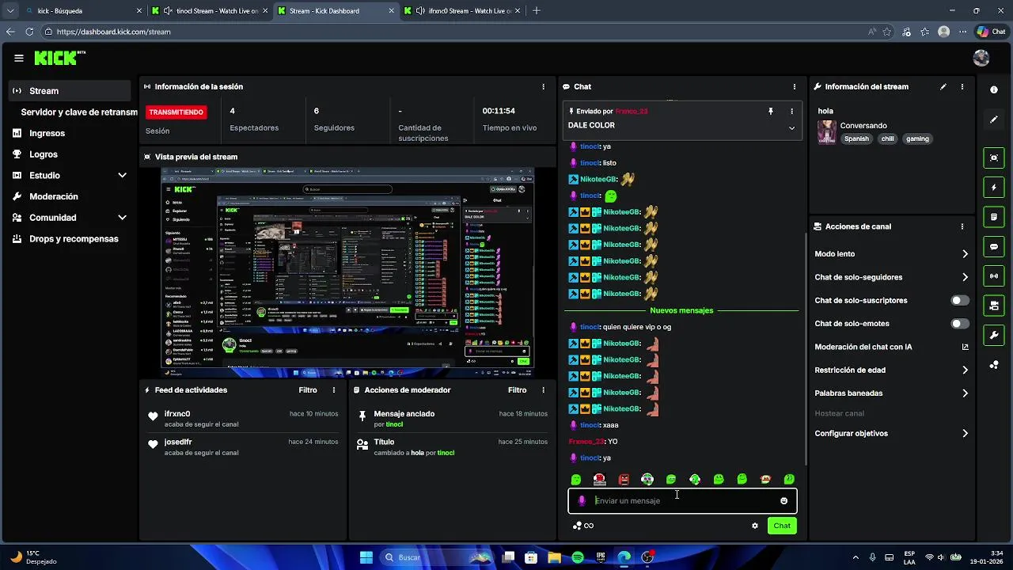Click the wrench icon in the right rail
Screen dimensions: 1013x570
point(994,335)
